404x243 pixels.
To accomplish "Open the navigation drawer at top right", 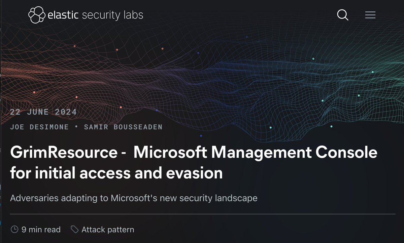I will coord(370,15).
